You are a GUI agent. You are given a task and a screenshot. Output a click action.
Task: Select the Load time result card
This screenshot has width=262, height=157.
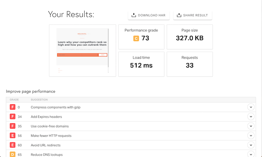141,64
